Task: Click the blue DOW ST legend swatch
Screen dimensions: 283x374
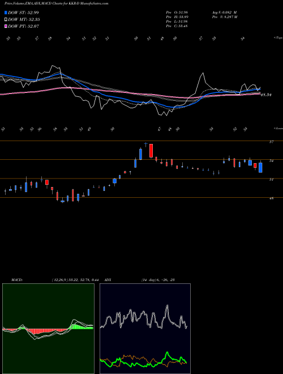Action: (6, 12)
